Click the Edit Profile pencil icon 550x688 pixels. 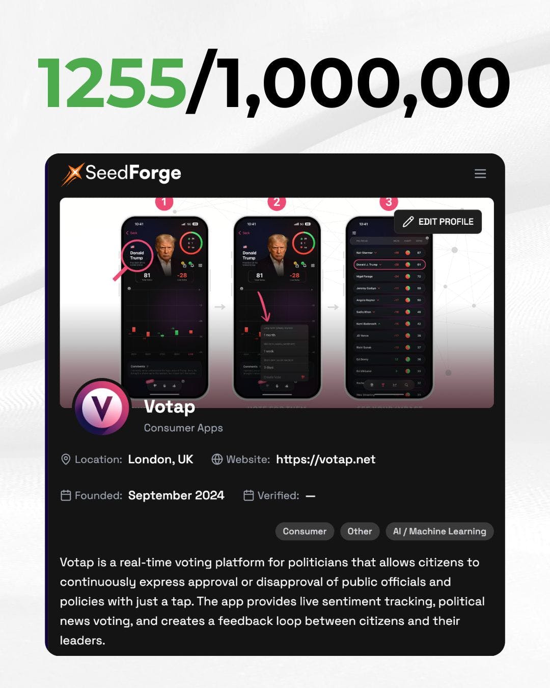click(408, 222)
